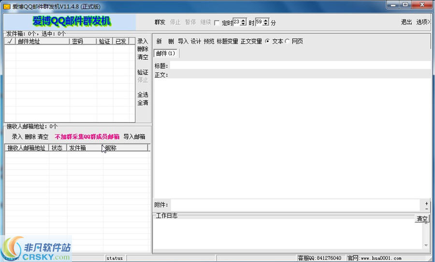Click 预览 to preview the mail
The width and height of the screenshot is (435, 262).
tap(209, 41)
